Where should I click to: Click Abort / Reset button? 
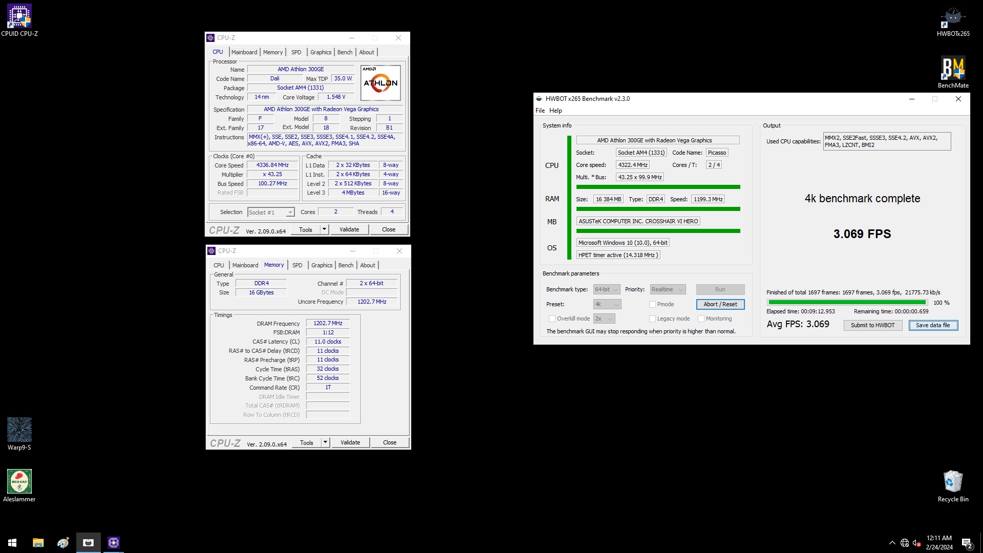coord(720,304)
